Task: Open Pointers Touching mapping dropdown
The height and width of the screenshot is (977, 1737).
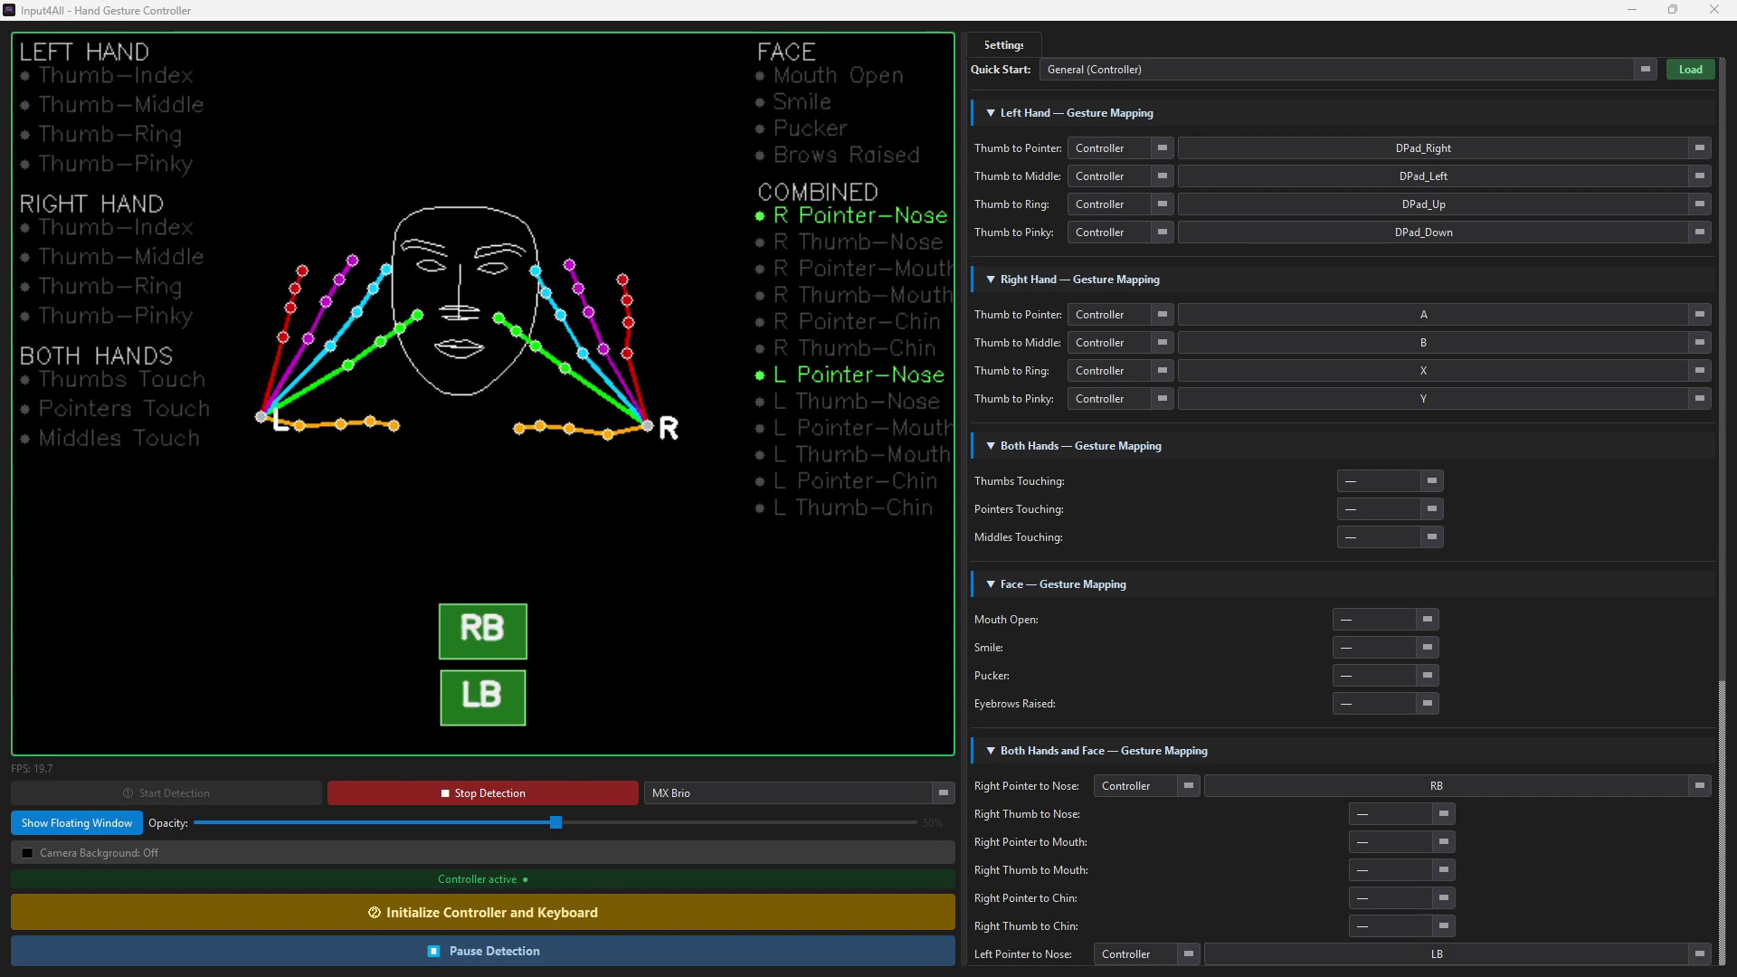Action: click(1390, 509)
